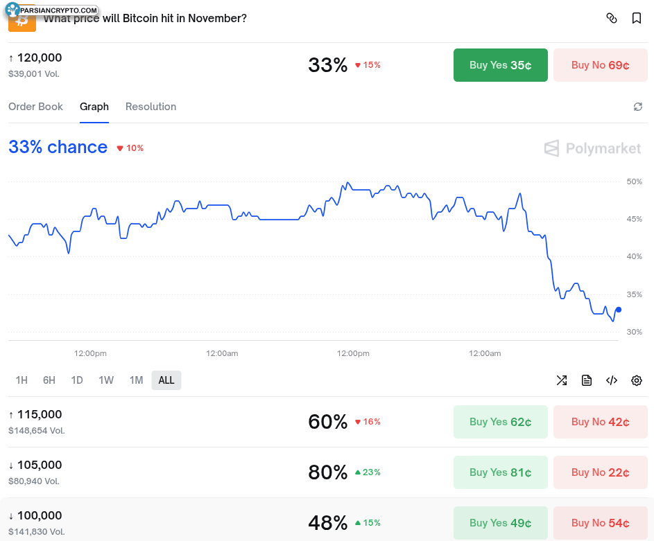Select the 1H time range toggle
This screenshot has width=654, height=541.
21,380
